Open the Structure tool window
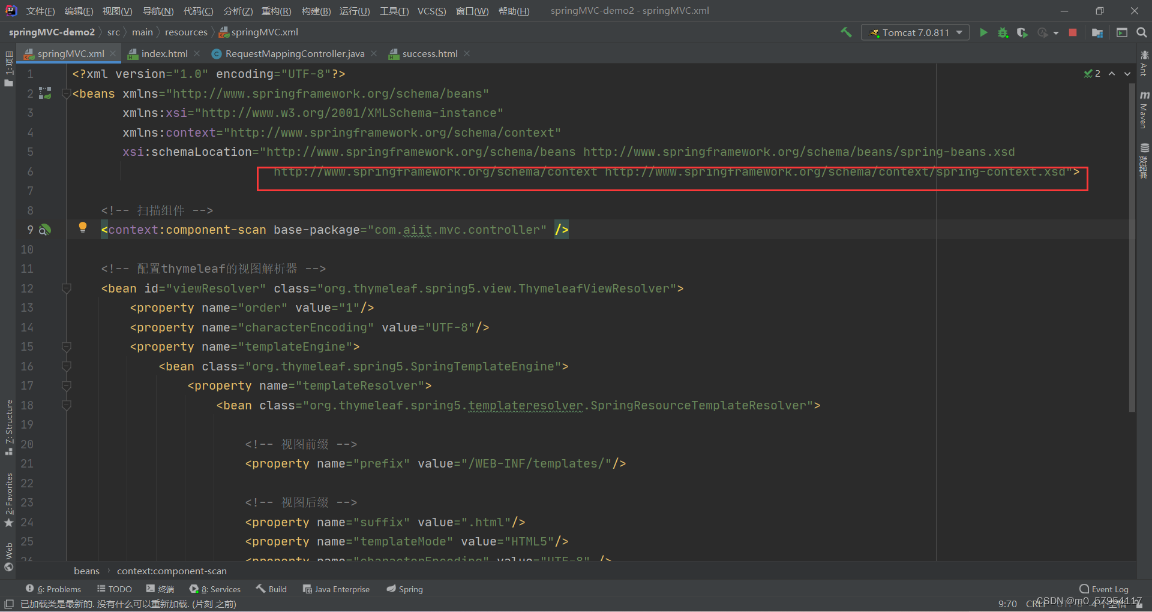The image size is (1152, 612). [8, 427]
